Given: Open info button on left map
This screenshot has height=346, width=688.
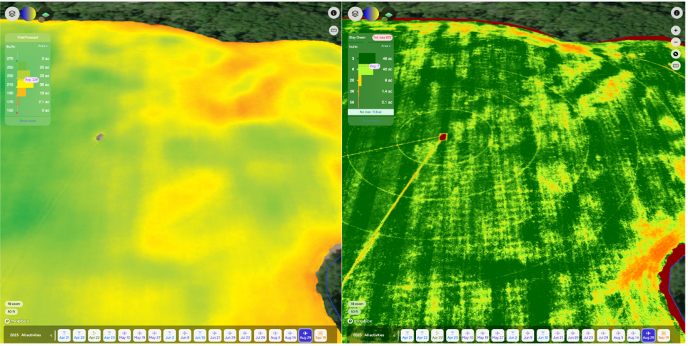Looking at the screenshot, I should 333,13.
